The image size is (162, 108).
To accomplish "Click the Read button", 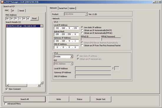I will coord(34,18).
